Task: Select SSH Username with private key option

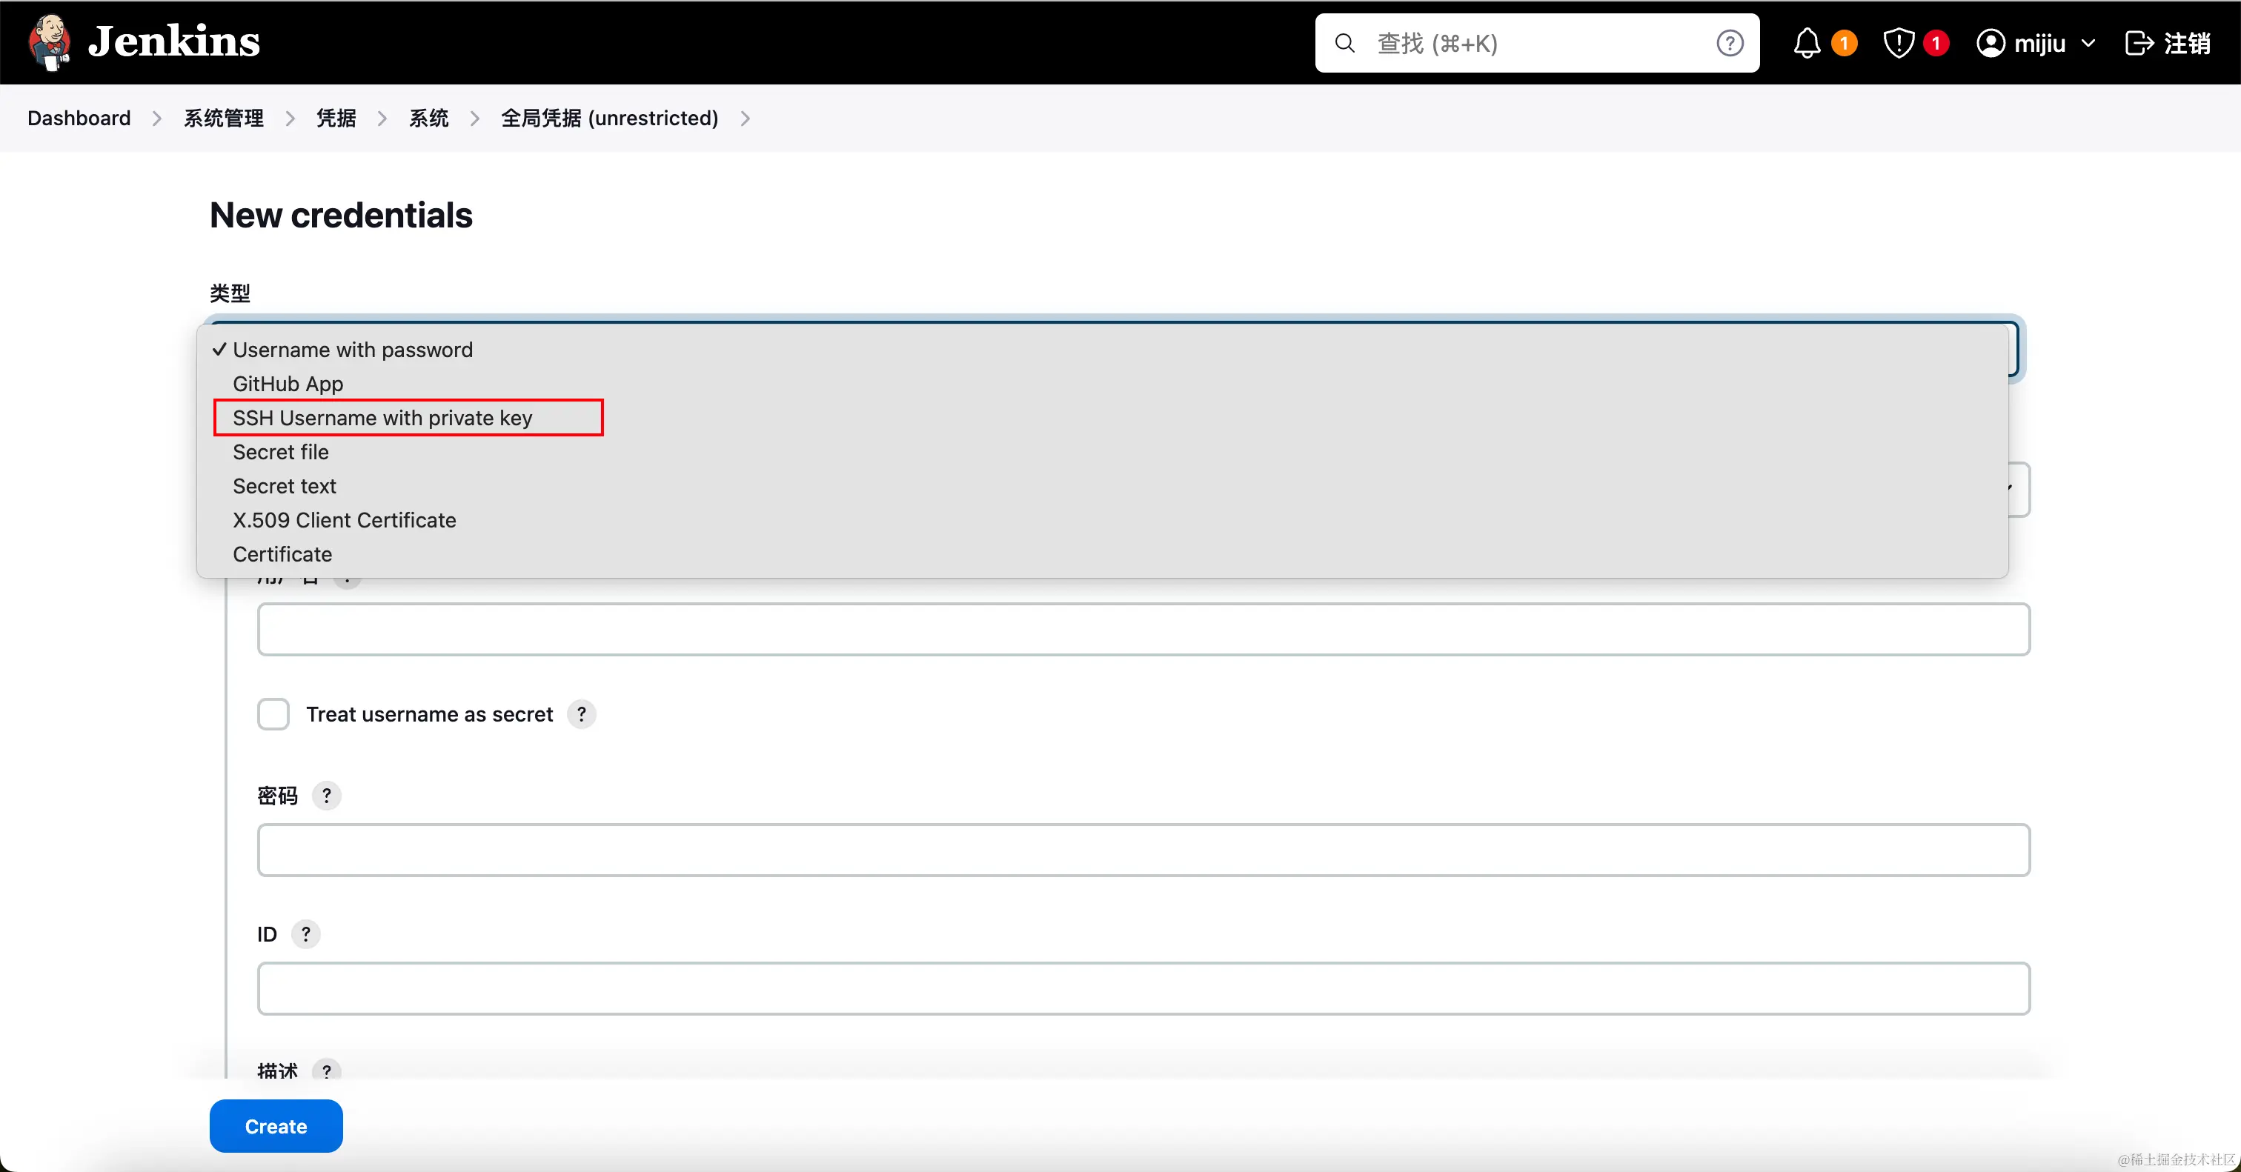Action: coord(382,417)
